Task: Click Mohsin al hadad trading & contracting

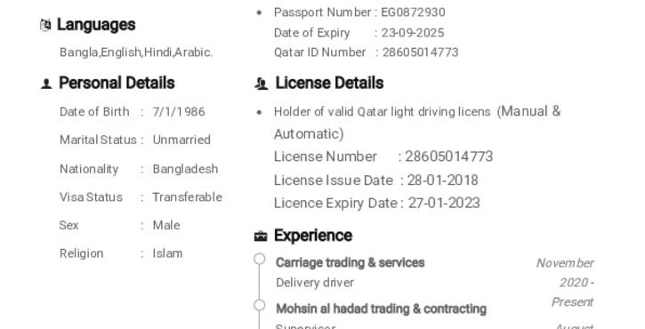Action: click(382, 309)
